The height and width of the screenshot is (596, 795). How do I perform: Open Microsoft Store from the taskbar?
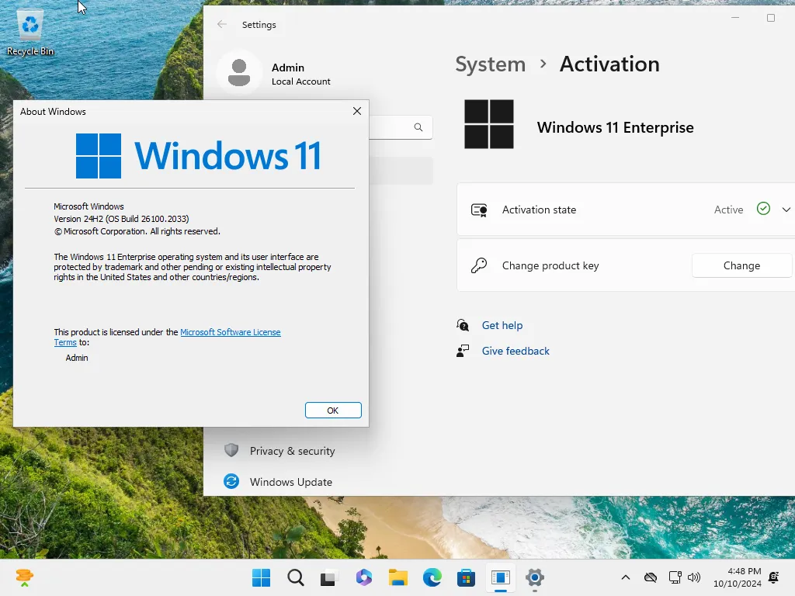click(x=466, y=577)
